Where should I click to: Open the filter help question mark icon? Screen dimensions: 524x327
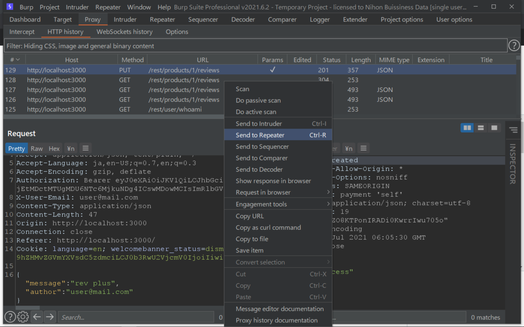coord(514,45)
